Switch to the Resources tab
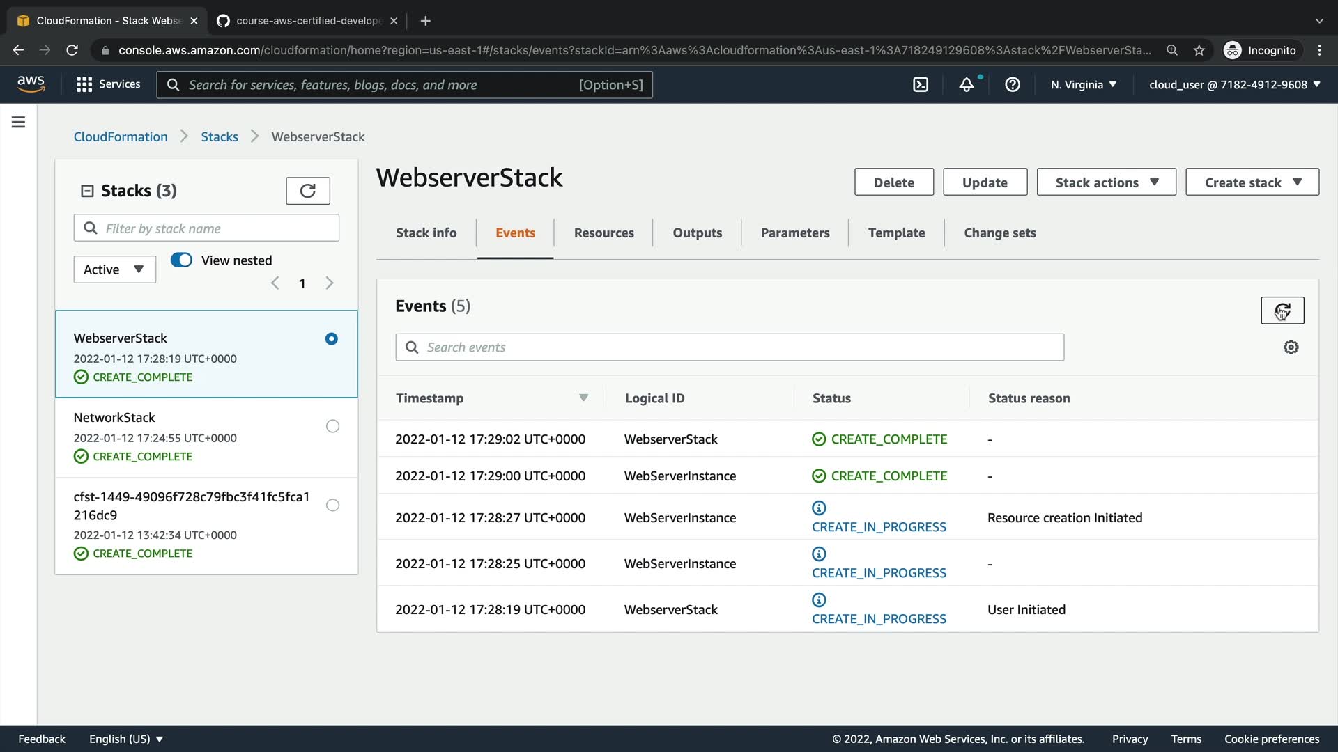Screen dimensions: 1338x752 tap(603, 233)
